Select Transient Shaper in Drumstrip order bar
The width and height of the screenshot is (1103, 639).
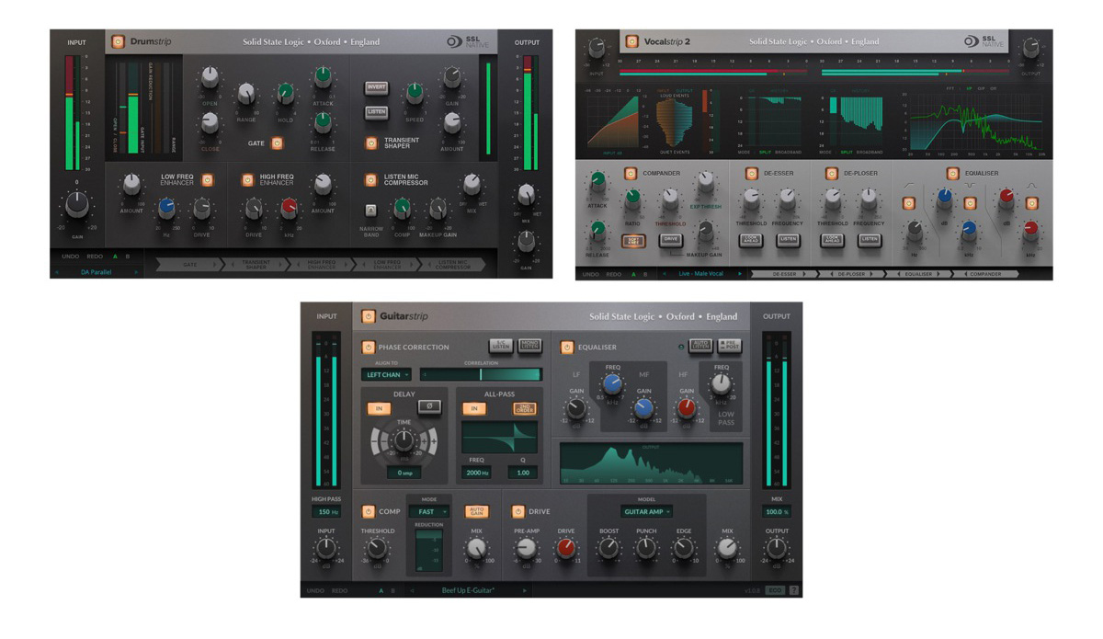click(x=256, y=265)
